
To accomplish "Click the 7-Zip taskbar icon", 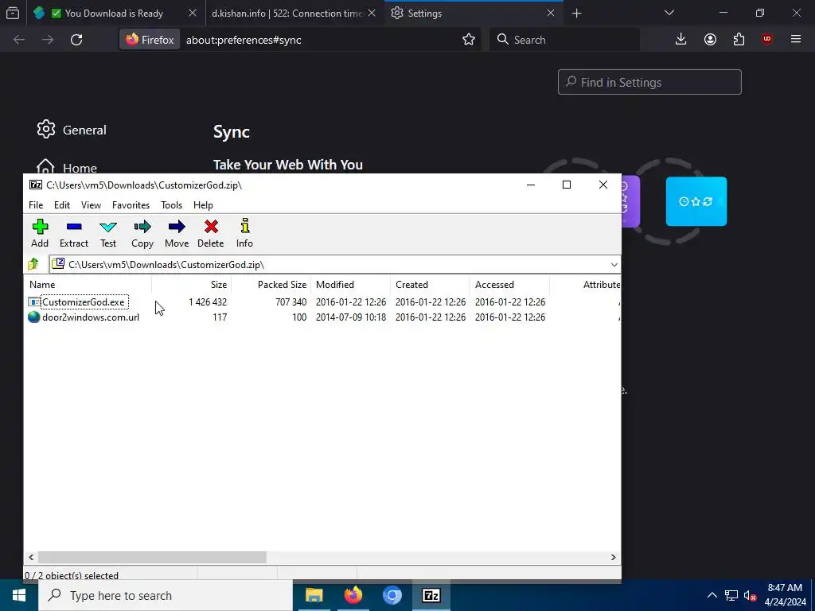I will [431, 595].
